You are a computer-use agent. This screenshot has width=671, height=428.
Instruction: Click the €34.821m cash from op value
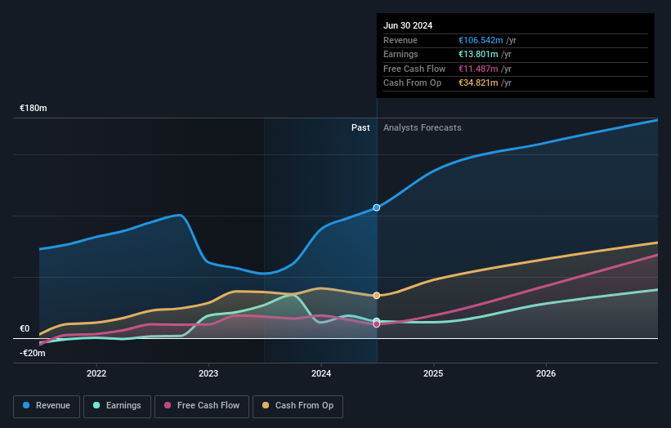(x=478, y=83)
